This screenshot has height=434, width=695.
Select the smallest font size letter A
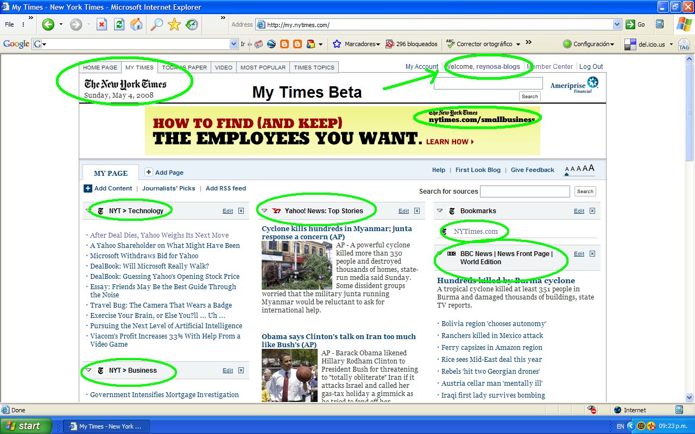point(567,169)
